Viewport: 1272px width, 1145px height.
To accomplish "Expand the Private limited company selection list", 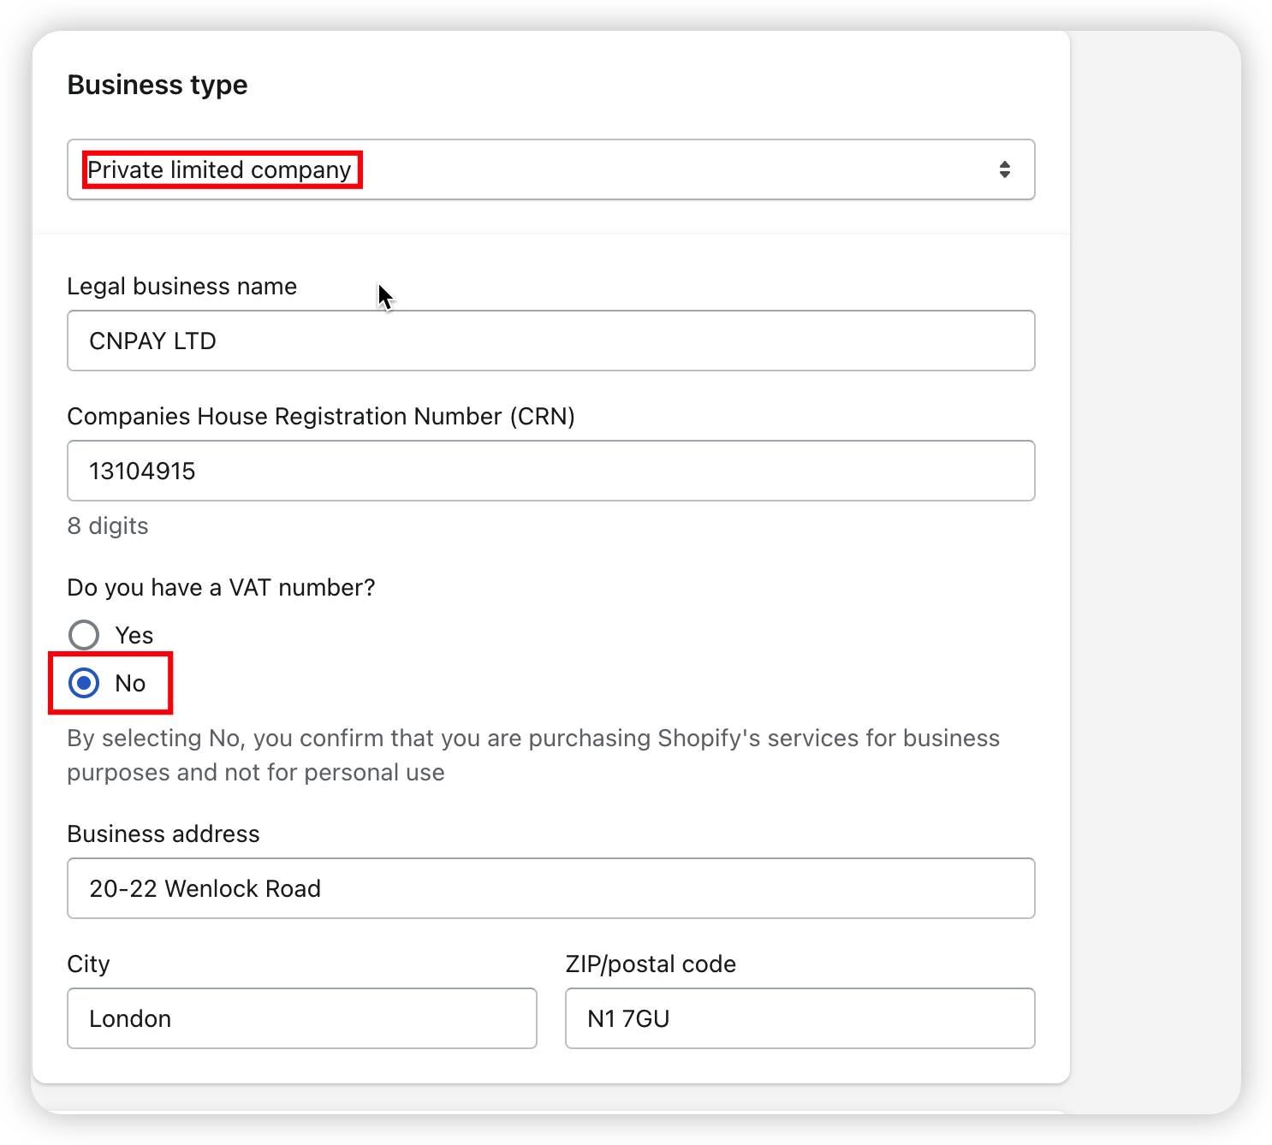I will (550, 169).
